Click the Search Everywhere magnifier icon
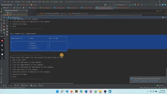Image resolution: width=167 pixels, height=94 pixels. pyautogui.click(x=160, y=5)
